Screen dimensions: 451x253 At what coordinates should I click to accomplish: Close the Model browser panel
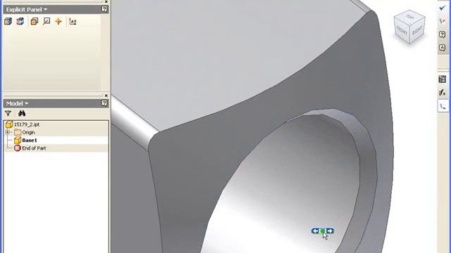(x=106, y=96)
